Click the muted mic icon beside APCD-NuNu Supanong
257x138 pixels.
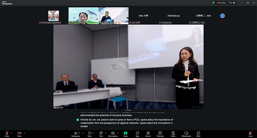point(40,22)
